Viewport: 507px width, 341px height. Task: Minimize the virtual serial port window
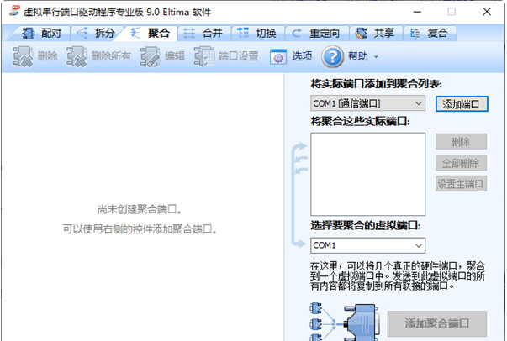click(417, 12)
